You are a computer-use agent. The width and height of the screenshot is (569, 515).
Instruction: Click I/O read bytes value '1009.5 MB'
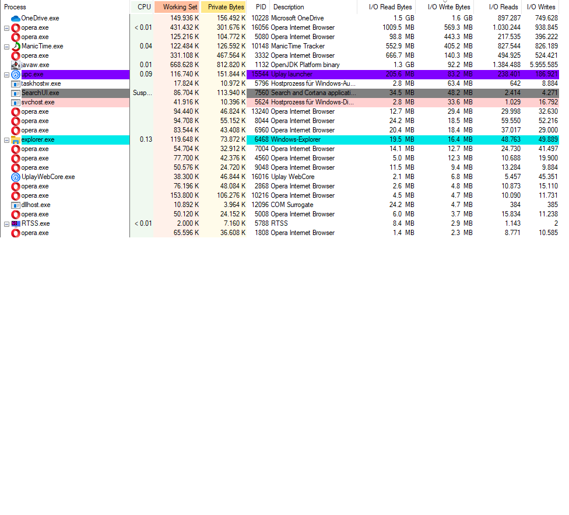pyautogui.click(x=398, y=27)
